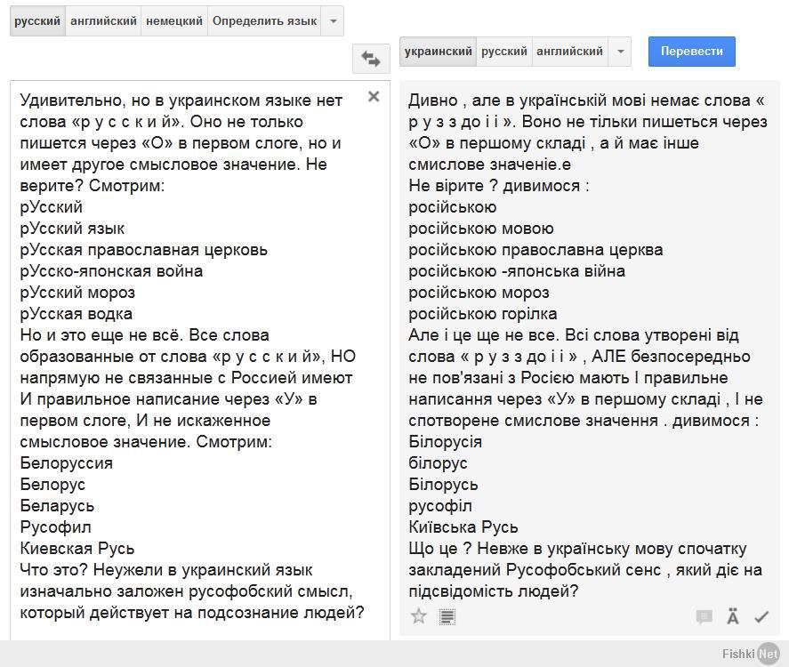
Task: Show transliteration with the Ä icon
Action: tap(733, 616)
